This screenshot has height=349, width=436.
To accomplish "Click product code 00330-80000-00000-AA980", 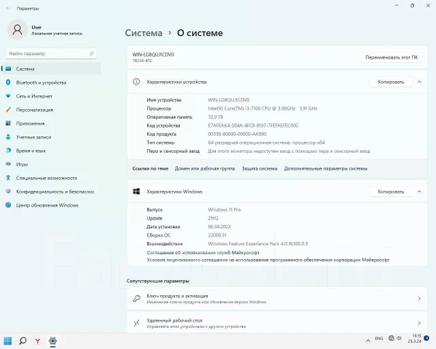I will click(237, 134).
